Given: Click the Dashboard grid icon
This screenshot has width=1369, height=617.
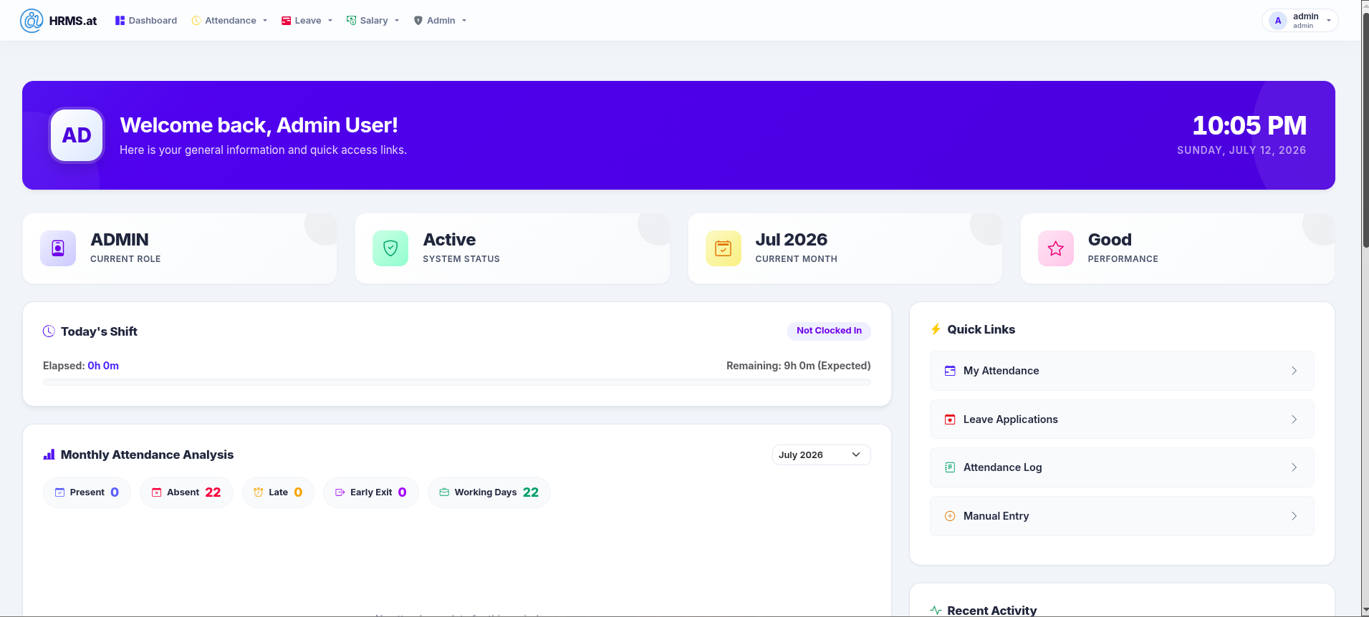Looking at the screenshot, I should click(120, 21).
